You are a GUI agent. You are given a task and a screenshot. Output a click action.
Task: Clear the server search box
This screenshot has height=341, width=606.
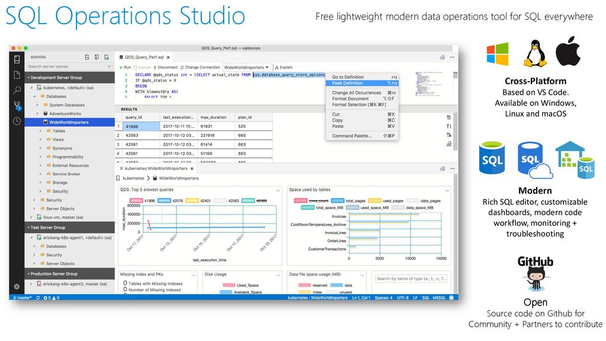(x=109, y=66)
